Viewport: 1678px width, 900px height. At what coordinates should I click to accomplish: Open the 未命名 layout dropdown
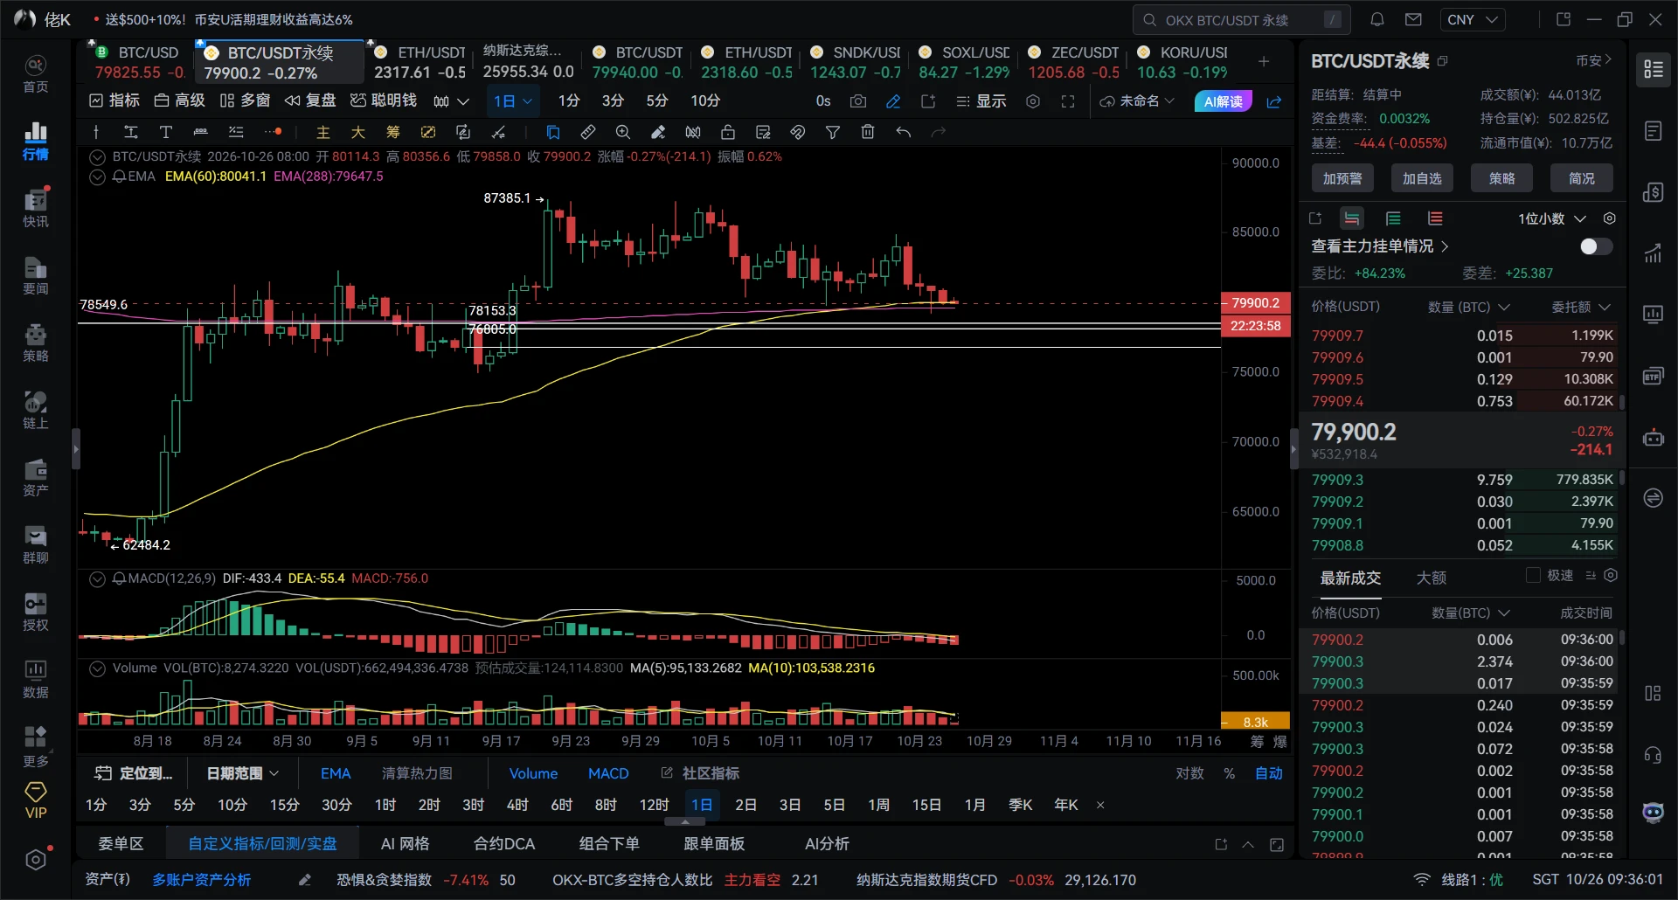[x=1137, y=101]
